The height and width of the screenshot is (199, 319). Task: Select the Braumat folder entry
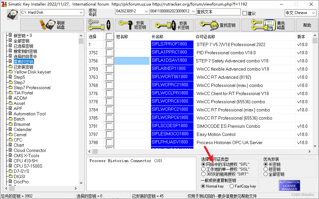click(x=22, y=124)
